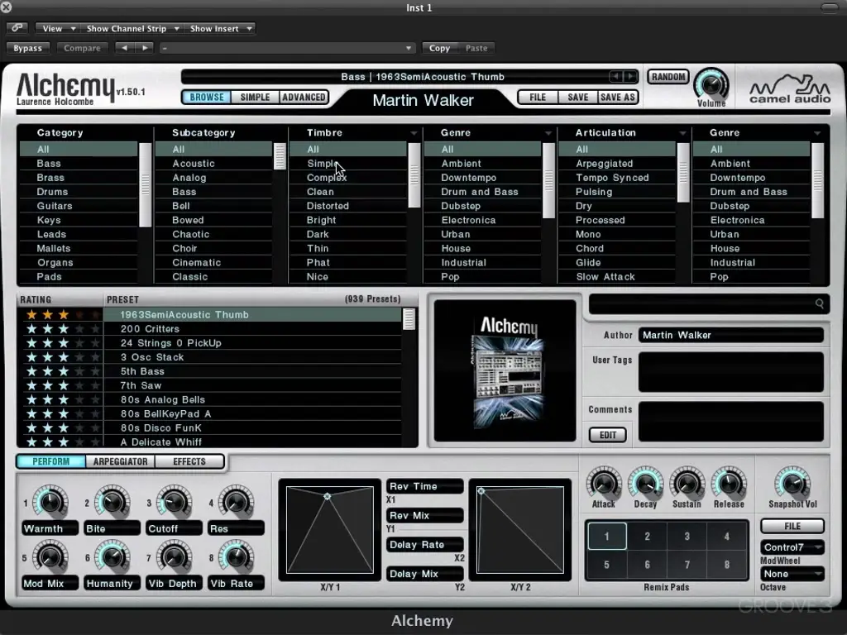Click the preset search magnifier icon

point(820,303)
